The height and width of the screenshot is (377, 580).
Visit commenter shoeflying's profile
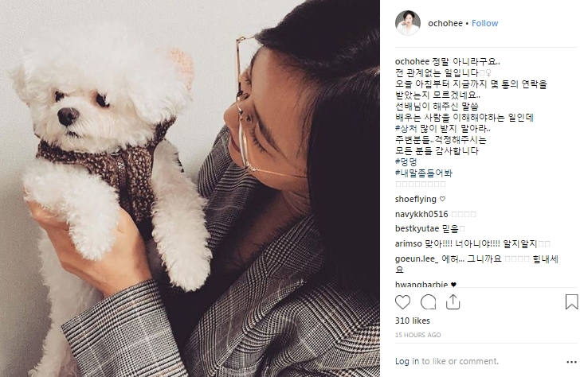click(x=415, y=200)
